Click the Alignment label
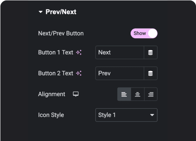The height and width of the screenshot is (141, 196). tap(52, 94)
